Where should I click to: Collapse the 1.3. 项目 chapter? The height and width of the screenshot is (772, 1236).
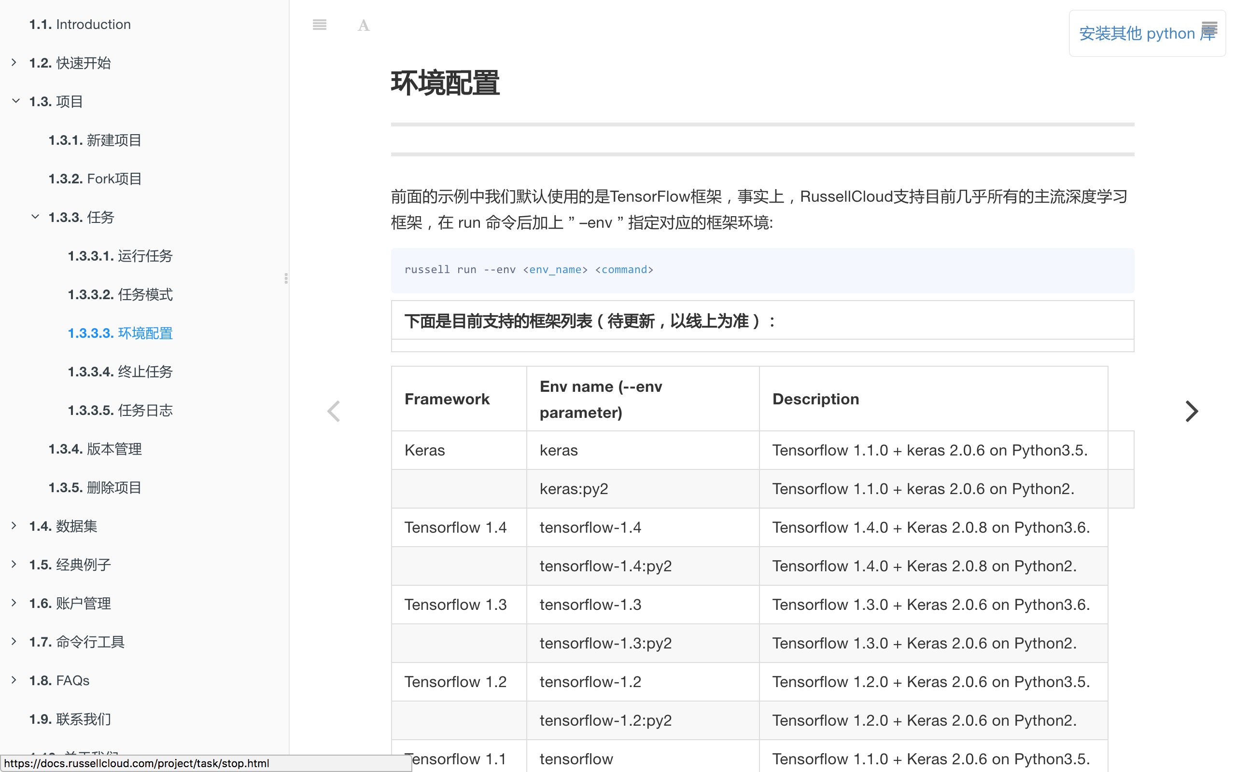[15, 101]
